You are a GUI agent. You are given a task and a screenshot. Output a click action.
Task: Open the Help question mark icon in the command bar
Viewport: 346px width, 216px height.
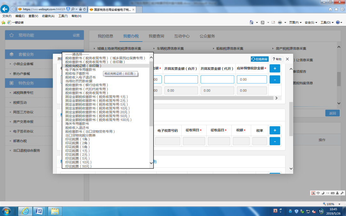coord(338,22)
